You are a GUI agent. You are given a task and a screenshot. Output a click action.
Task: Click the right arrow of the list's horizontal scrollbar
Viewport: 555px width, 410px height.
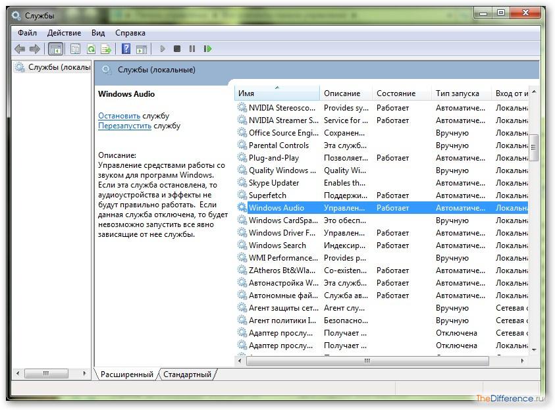pos(522,361)
